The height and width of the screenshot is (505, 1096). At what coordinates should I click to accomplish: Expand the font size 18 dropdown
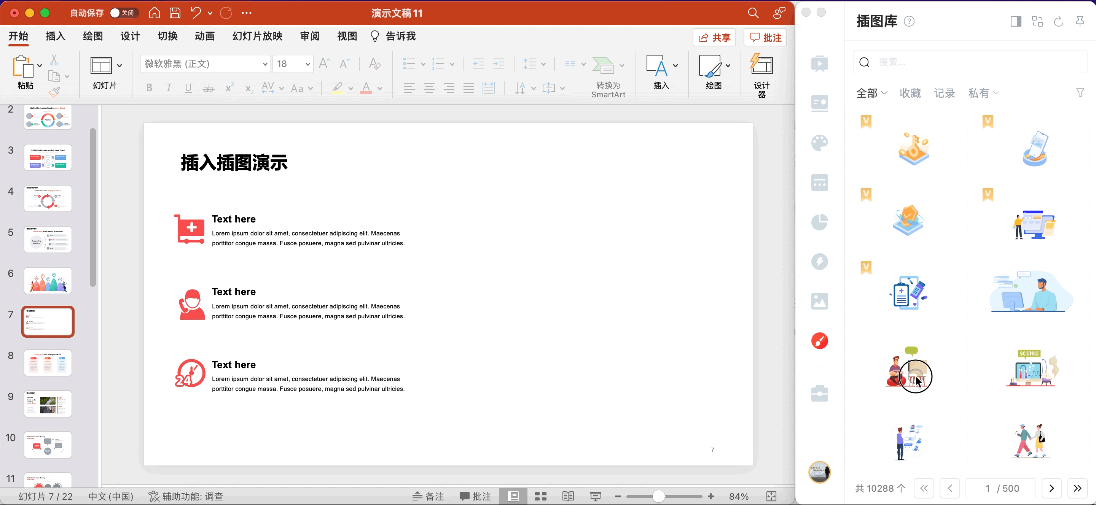click(x=307, y=64)
